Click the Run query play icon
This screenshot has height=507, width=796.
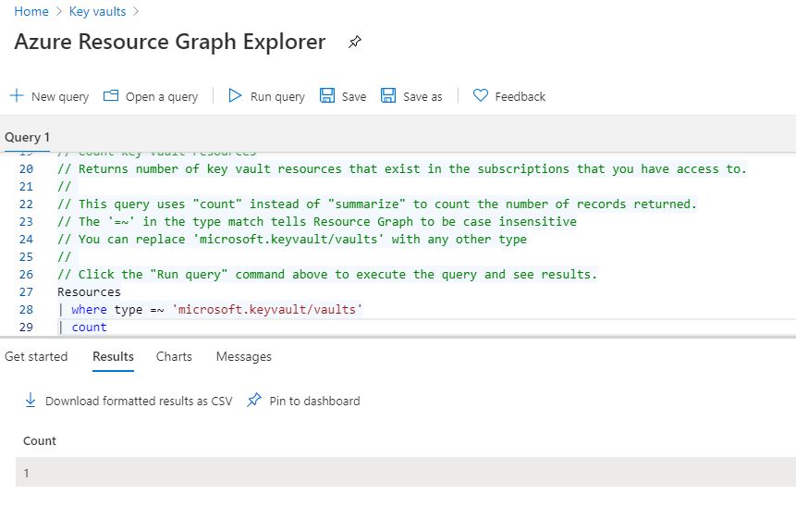pos(235,95)
